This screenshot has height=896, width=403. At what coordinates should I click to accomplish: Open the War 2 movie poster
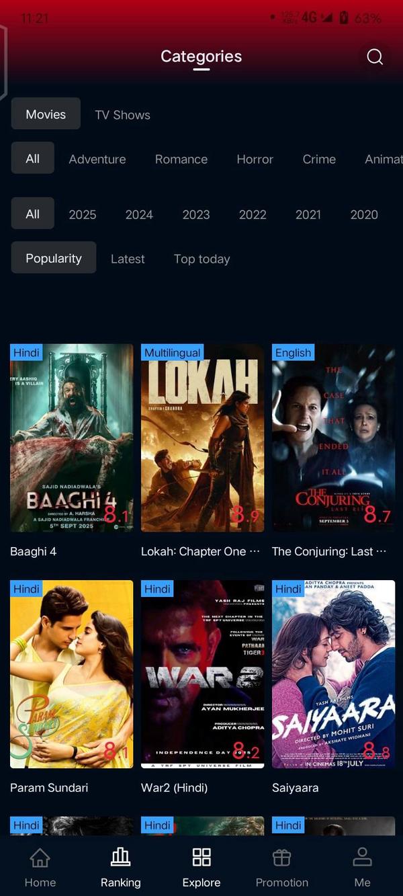(203, 674)
